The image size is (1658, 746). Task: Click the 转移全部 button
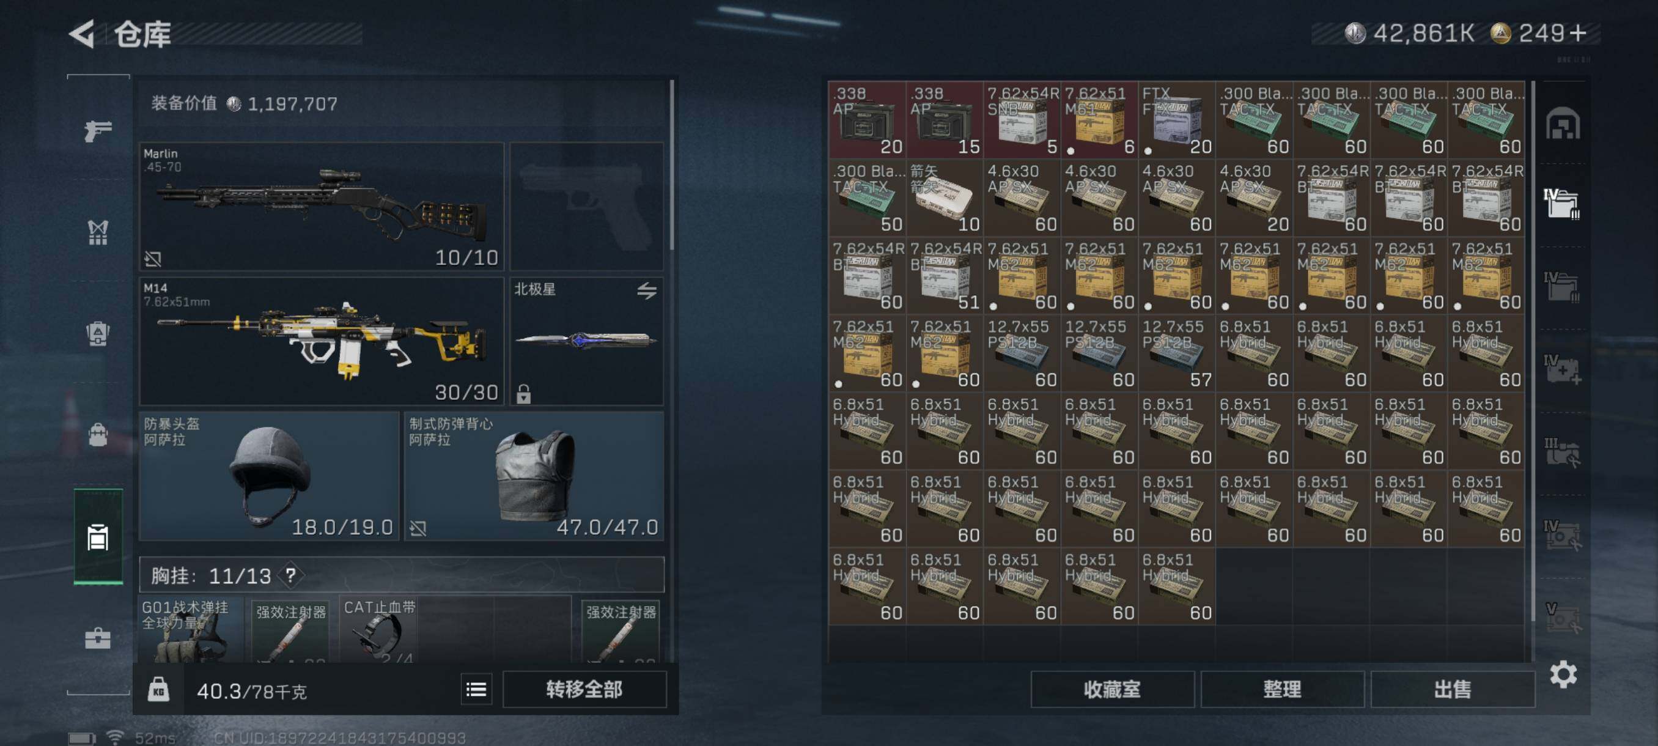tap(584, 689)
